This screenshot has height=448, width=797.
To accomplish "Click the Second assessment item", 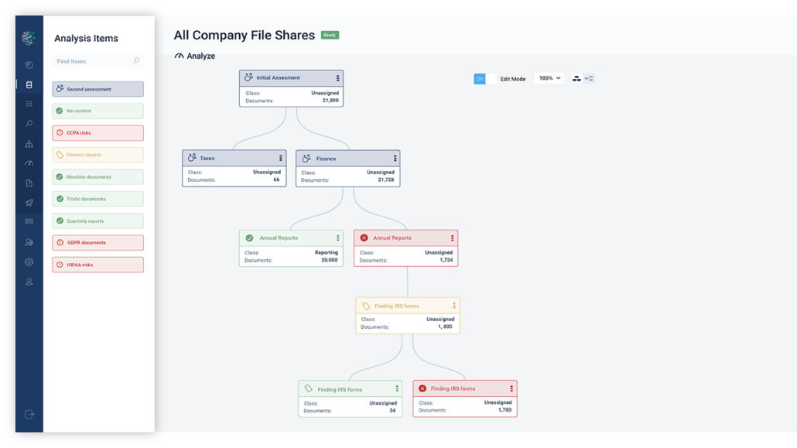I will 97,89.
